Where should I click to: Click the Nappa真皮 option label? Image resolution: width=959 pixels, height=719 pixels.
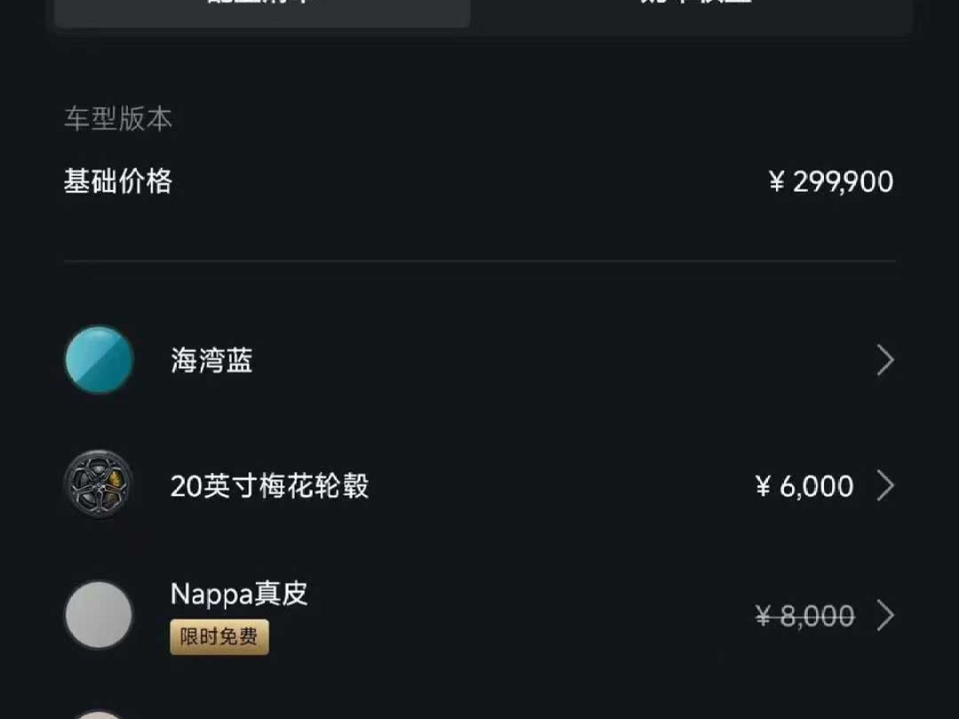239,594
